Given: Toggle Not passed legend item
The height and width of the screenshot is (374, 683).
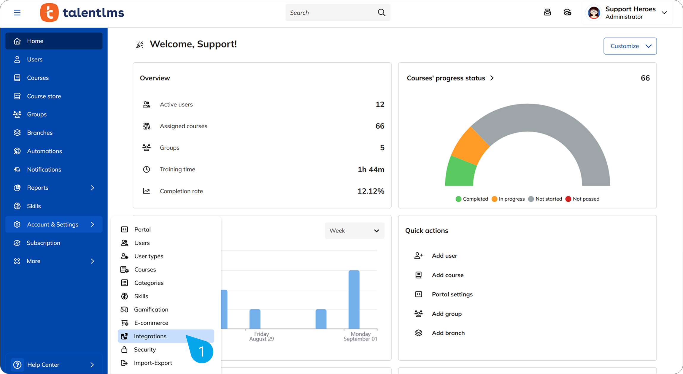Looking at the screenshot, I should pyautogui.click(x=582, y=199).
